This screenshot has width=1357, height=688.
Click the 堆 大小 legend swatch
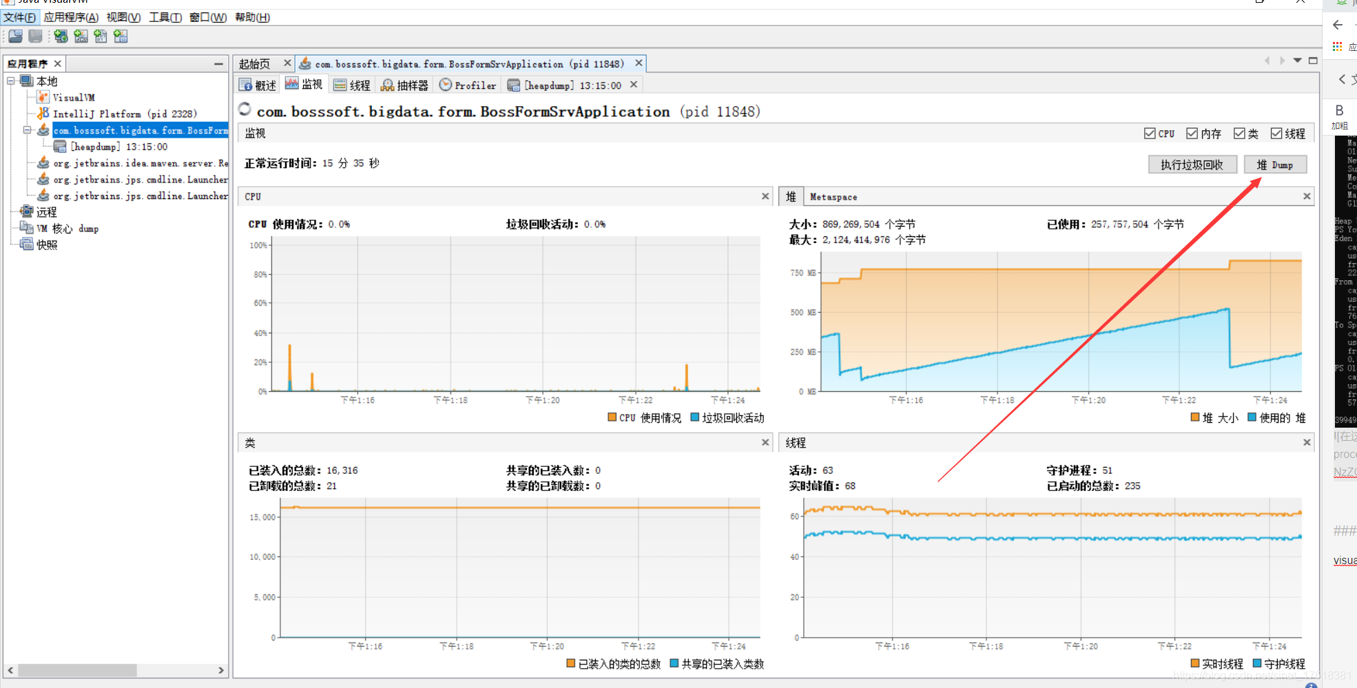tap(1195, 417)
